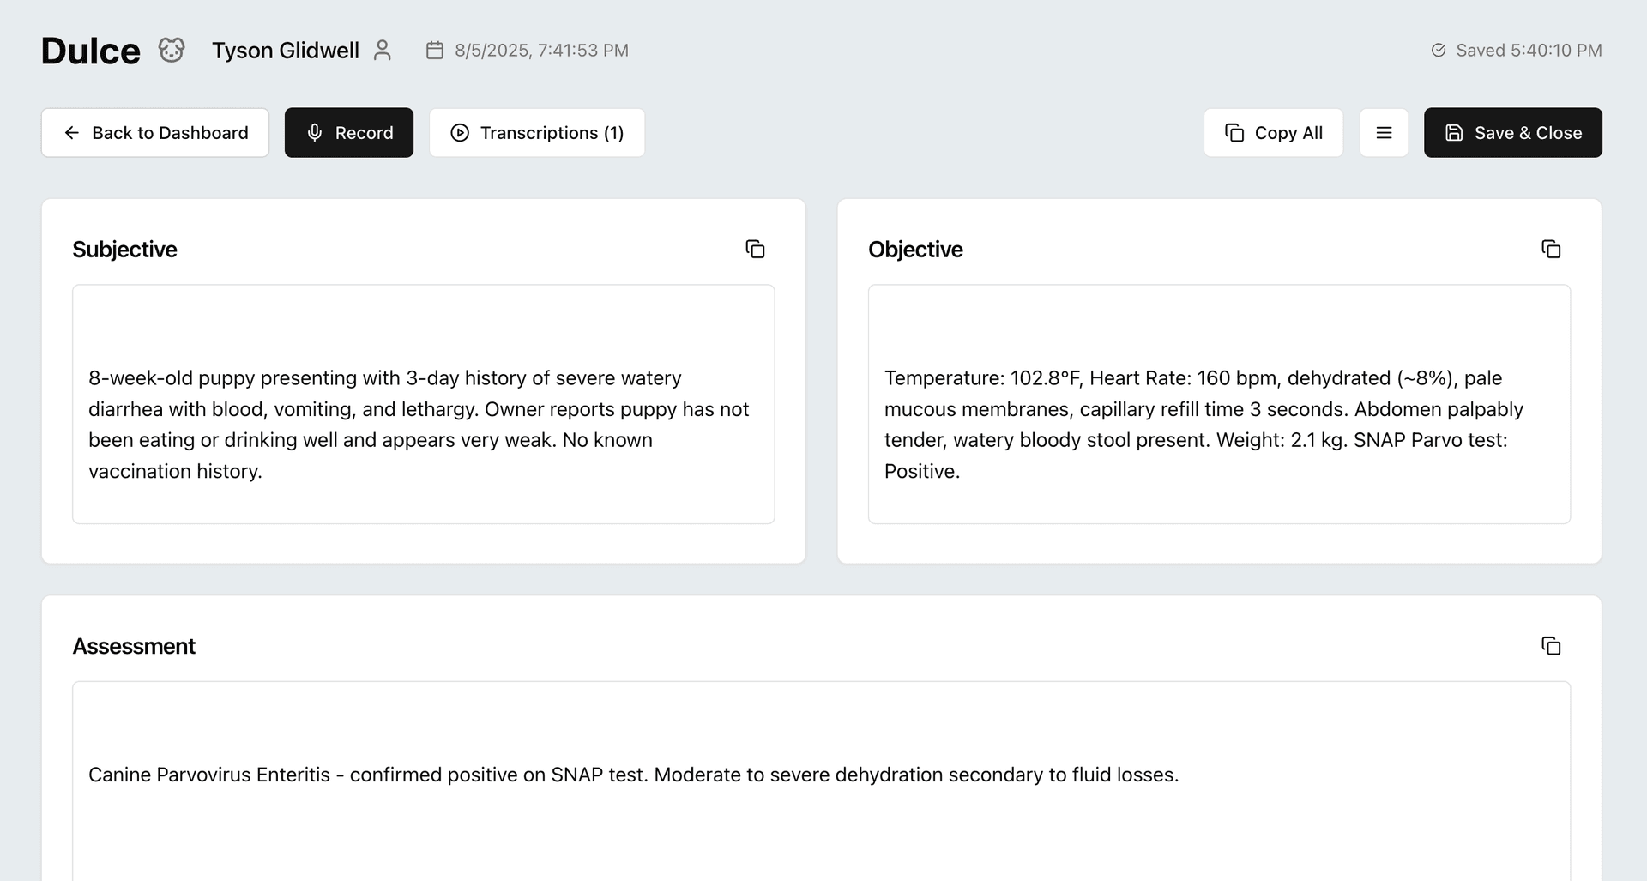Click the patient name Dulce heading
Viewport: 1647px width, 881px height.
(91, 51)
